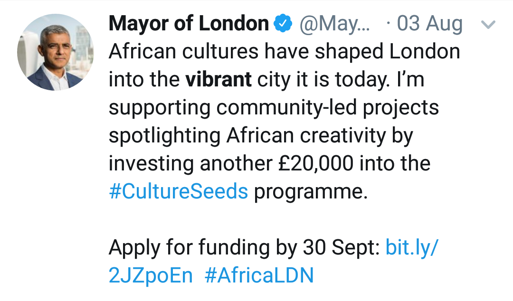The image size is (513, 301).
Task: Click the bold word vibrant
Action: [x=218, y=80]
